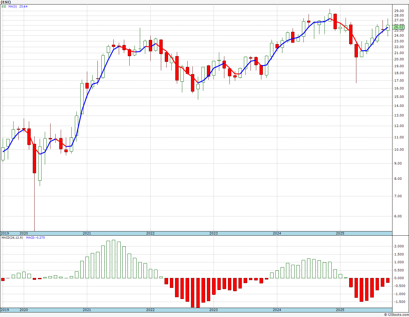Click the 20.00 price axis label
This screenshot has width=409, height=317.
point(399,59)
